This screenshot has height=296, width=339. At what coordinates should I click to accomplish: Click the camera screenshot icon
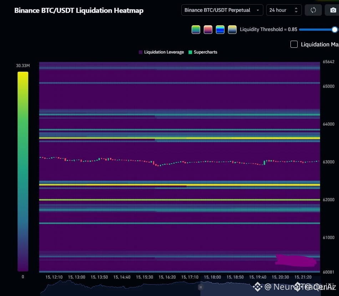coord(333,10)
